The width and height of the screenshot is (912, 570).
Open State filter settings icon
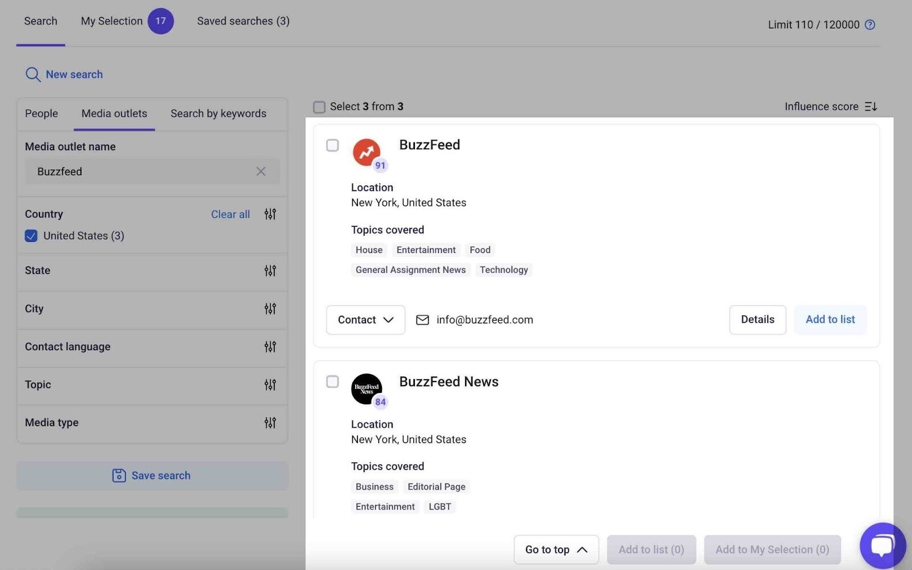pyautogui.click(x=270, y=270)
